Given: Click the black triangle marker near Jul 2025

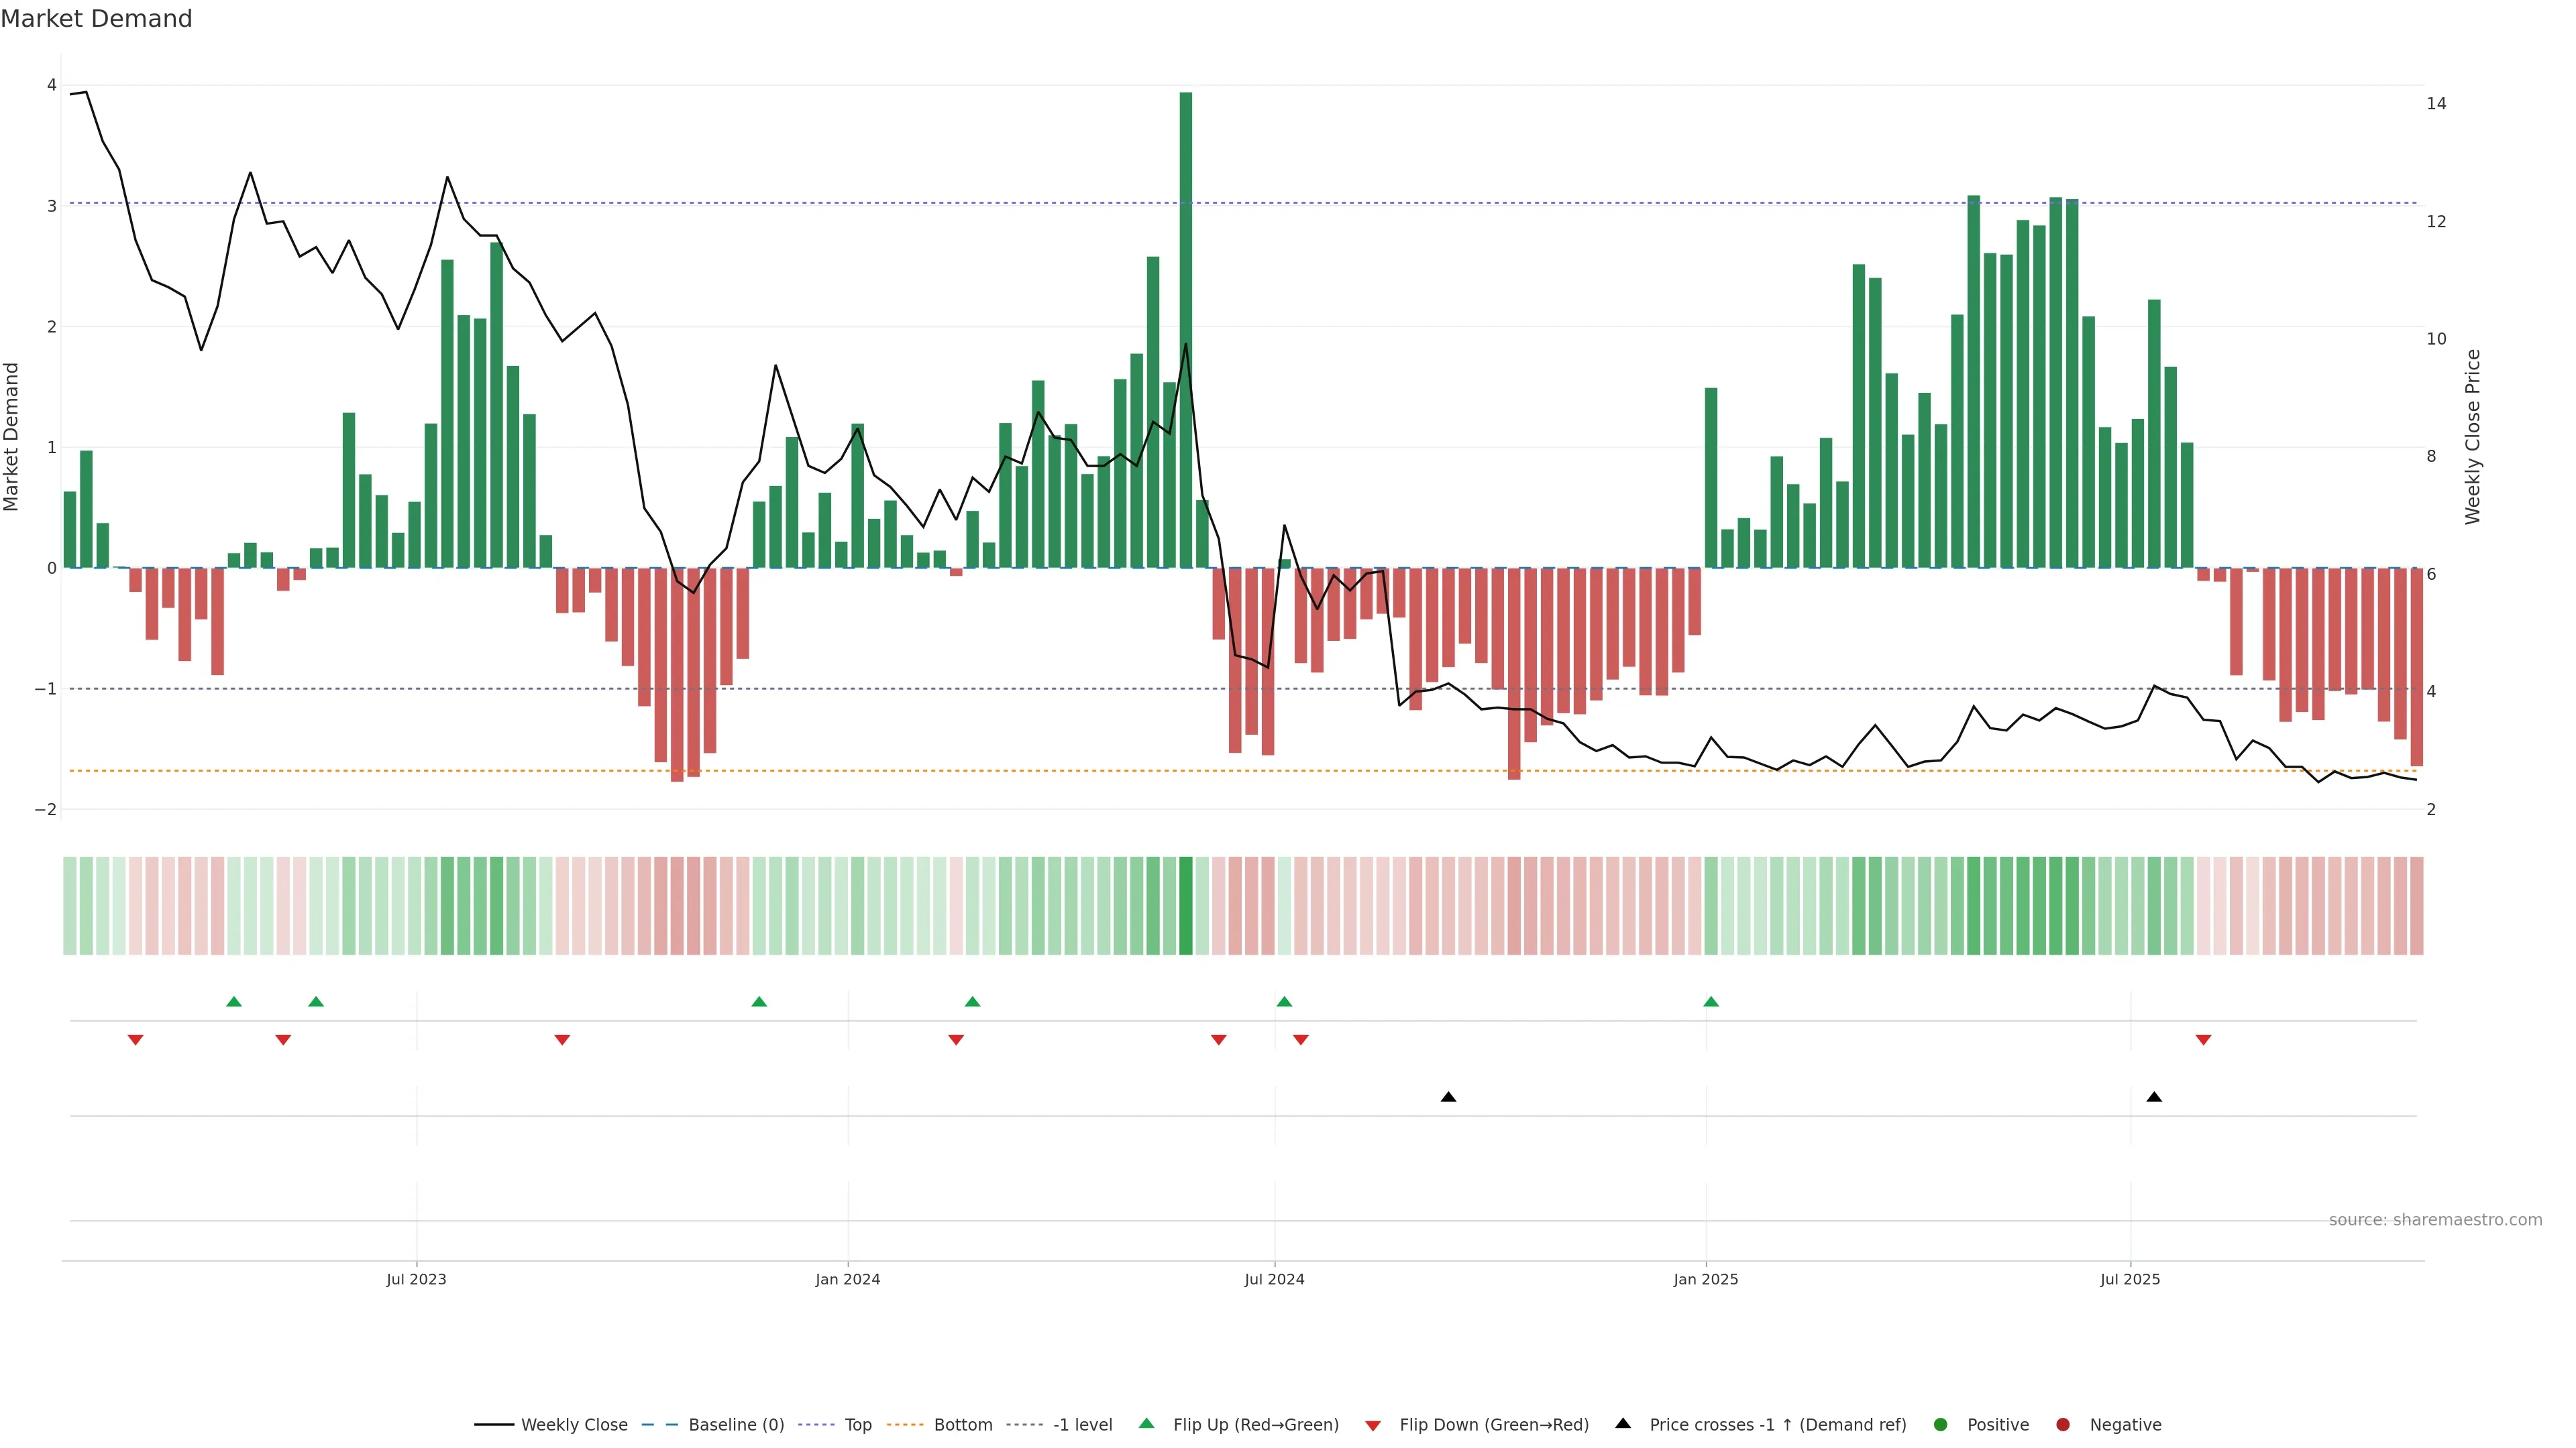Looking at the screenshot, I should click(2154, 1097).
